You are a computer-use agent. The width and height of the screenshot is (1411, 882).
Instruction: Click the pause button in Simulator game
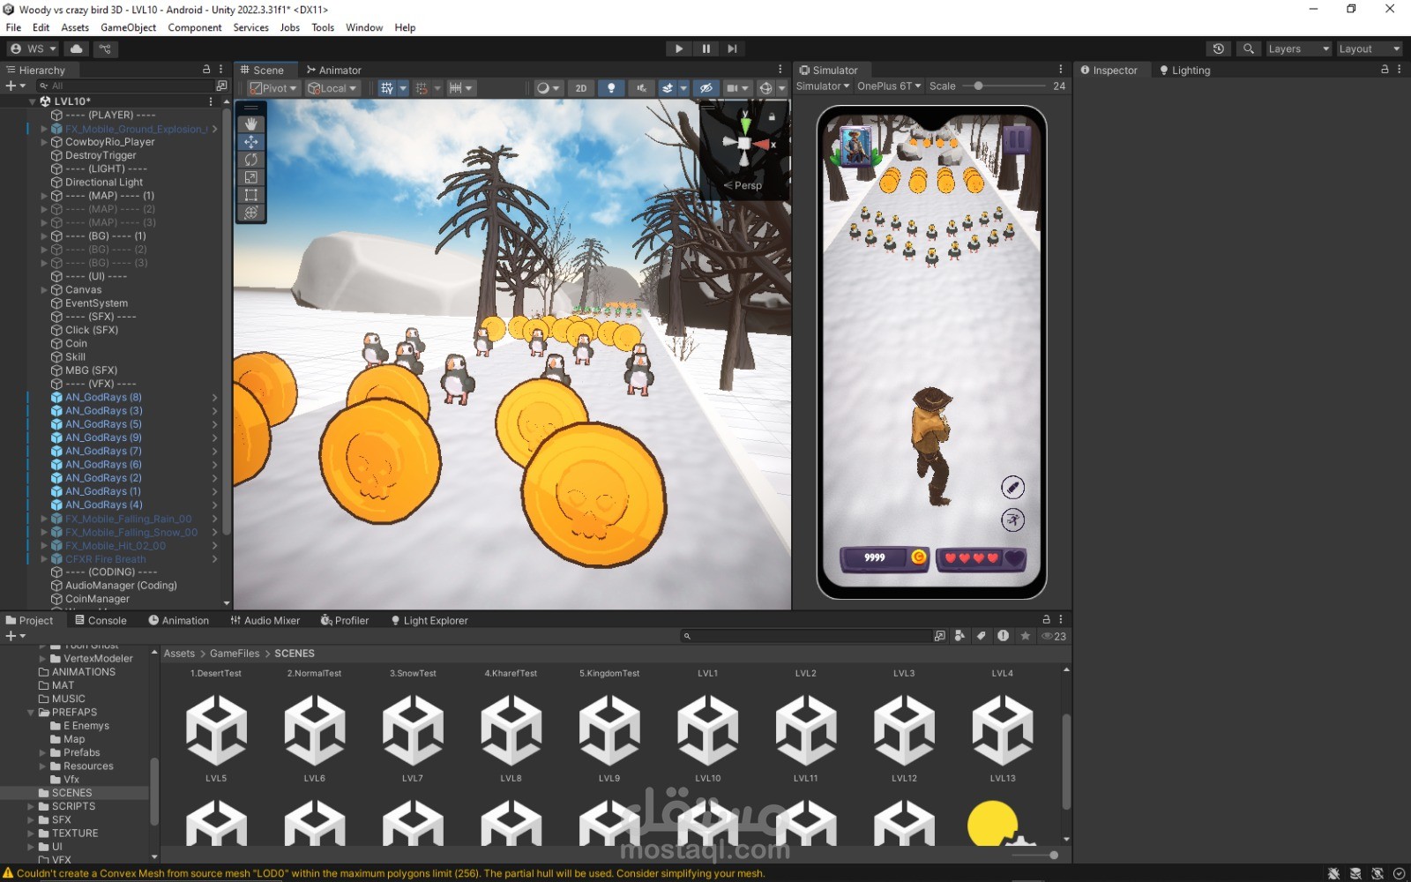click(x=1016, y=138)
